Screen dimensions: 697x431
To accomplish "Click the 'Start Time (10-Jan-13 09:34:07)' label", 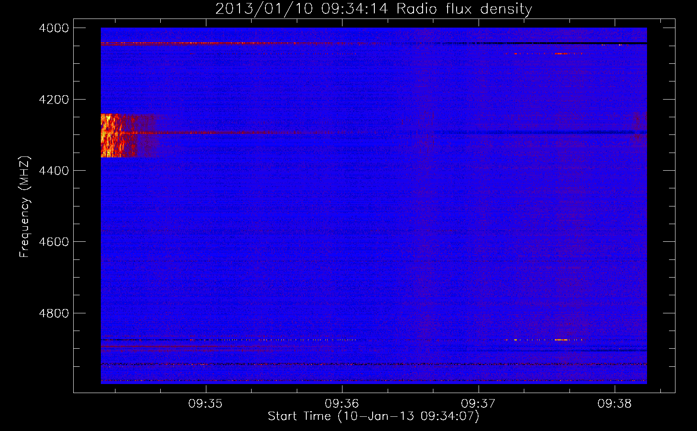I will point(373,416).
